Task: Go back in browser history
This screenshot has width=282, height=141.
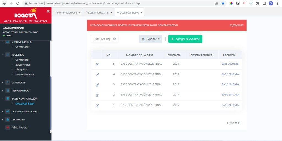Action: pyautogui.click(x=4, y=3)
